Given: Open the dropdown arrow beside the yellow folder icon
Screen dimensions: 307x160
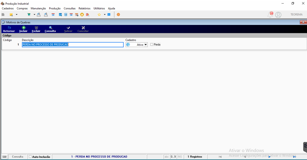Looking at the screenshot, I should click(x=17, y=15).
